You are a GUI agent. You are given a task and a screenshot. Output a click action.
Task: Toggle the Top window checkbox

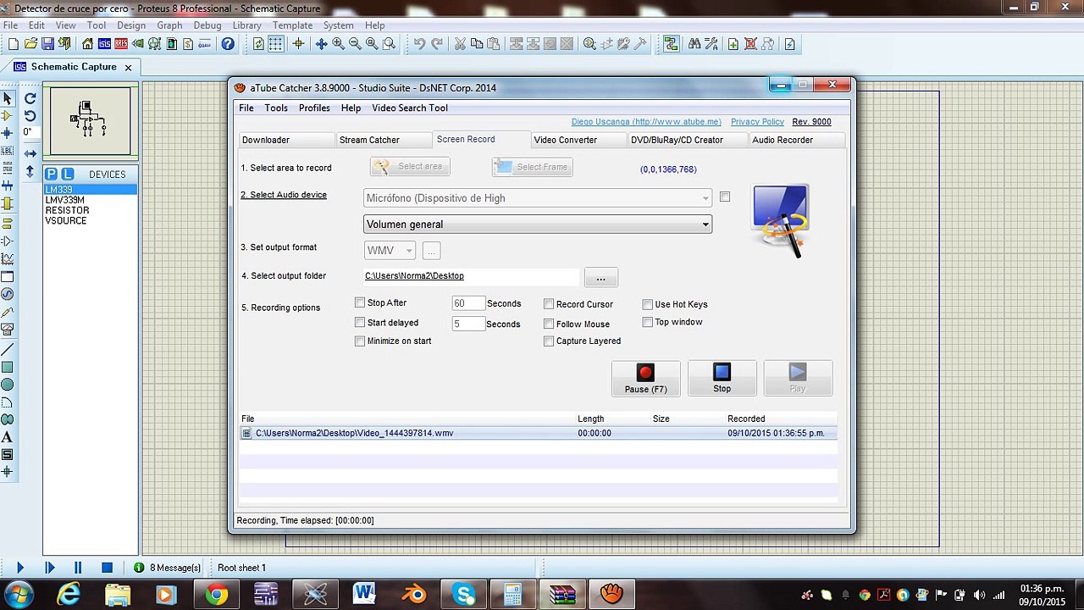(648, 322)
